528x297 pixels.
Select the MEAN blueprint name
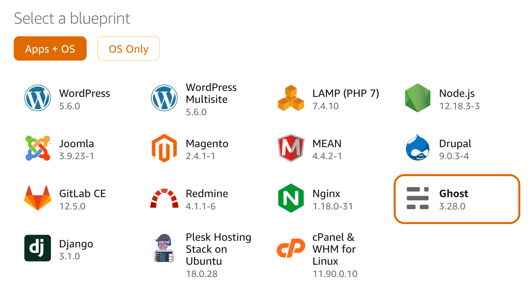[x=327, y=144]
